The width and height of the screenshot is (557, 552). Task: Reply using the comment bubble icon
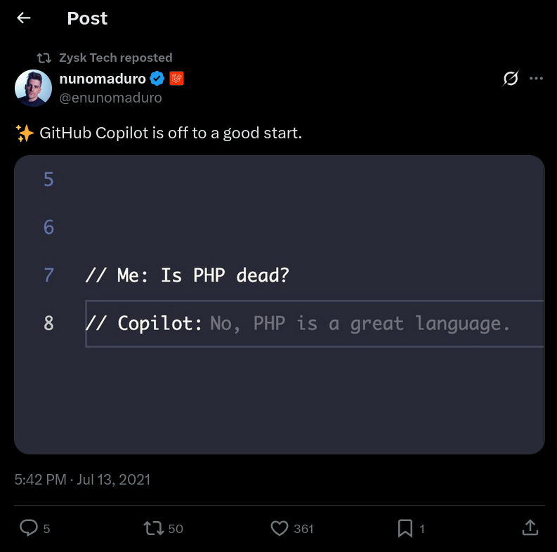pyautogui.click(x=29, y=528)
